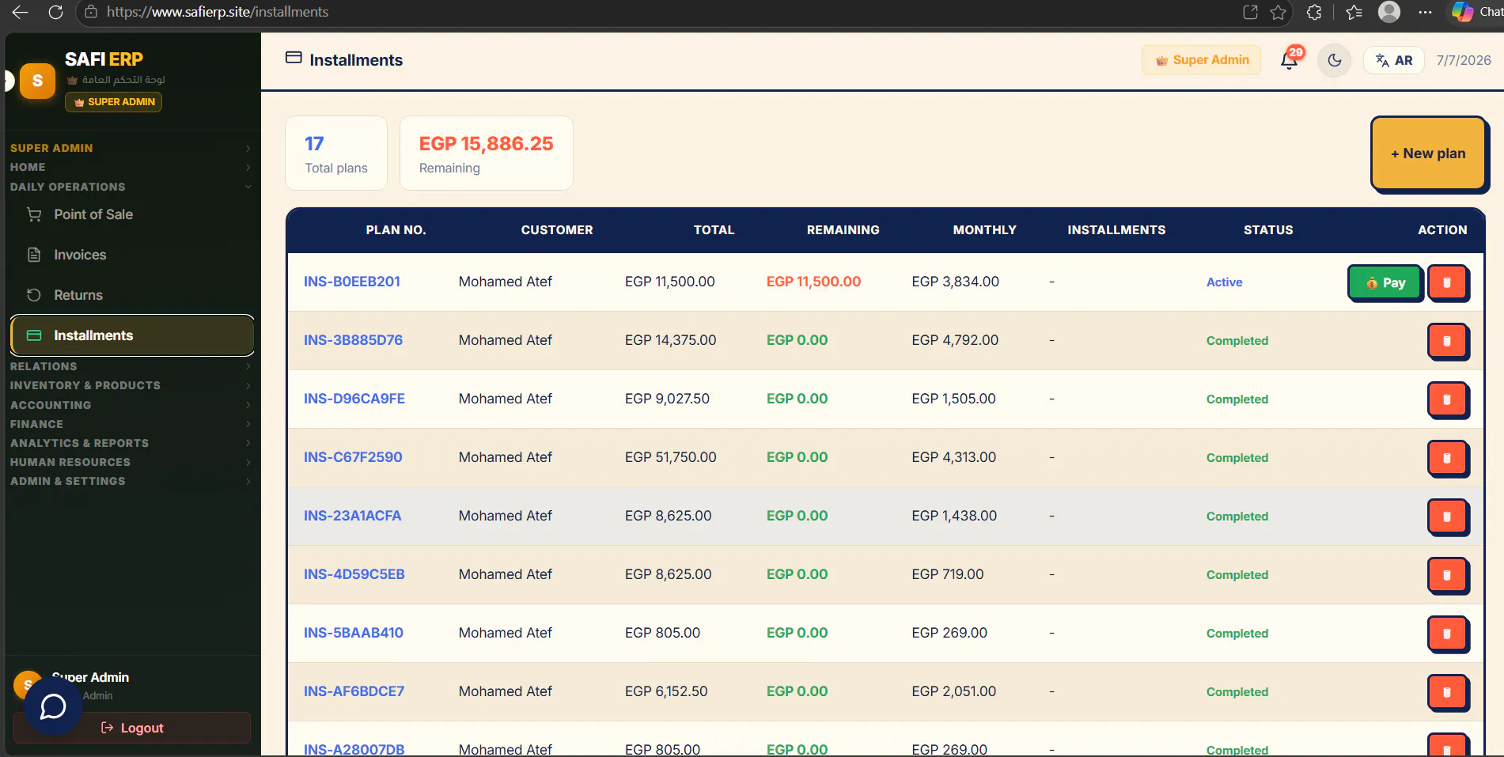Click remaining amount EGP 11,500.00
This screenshot has height=757, width=1504.
pyautogui.click(x=813, y=282)
